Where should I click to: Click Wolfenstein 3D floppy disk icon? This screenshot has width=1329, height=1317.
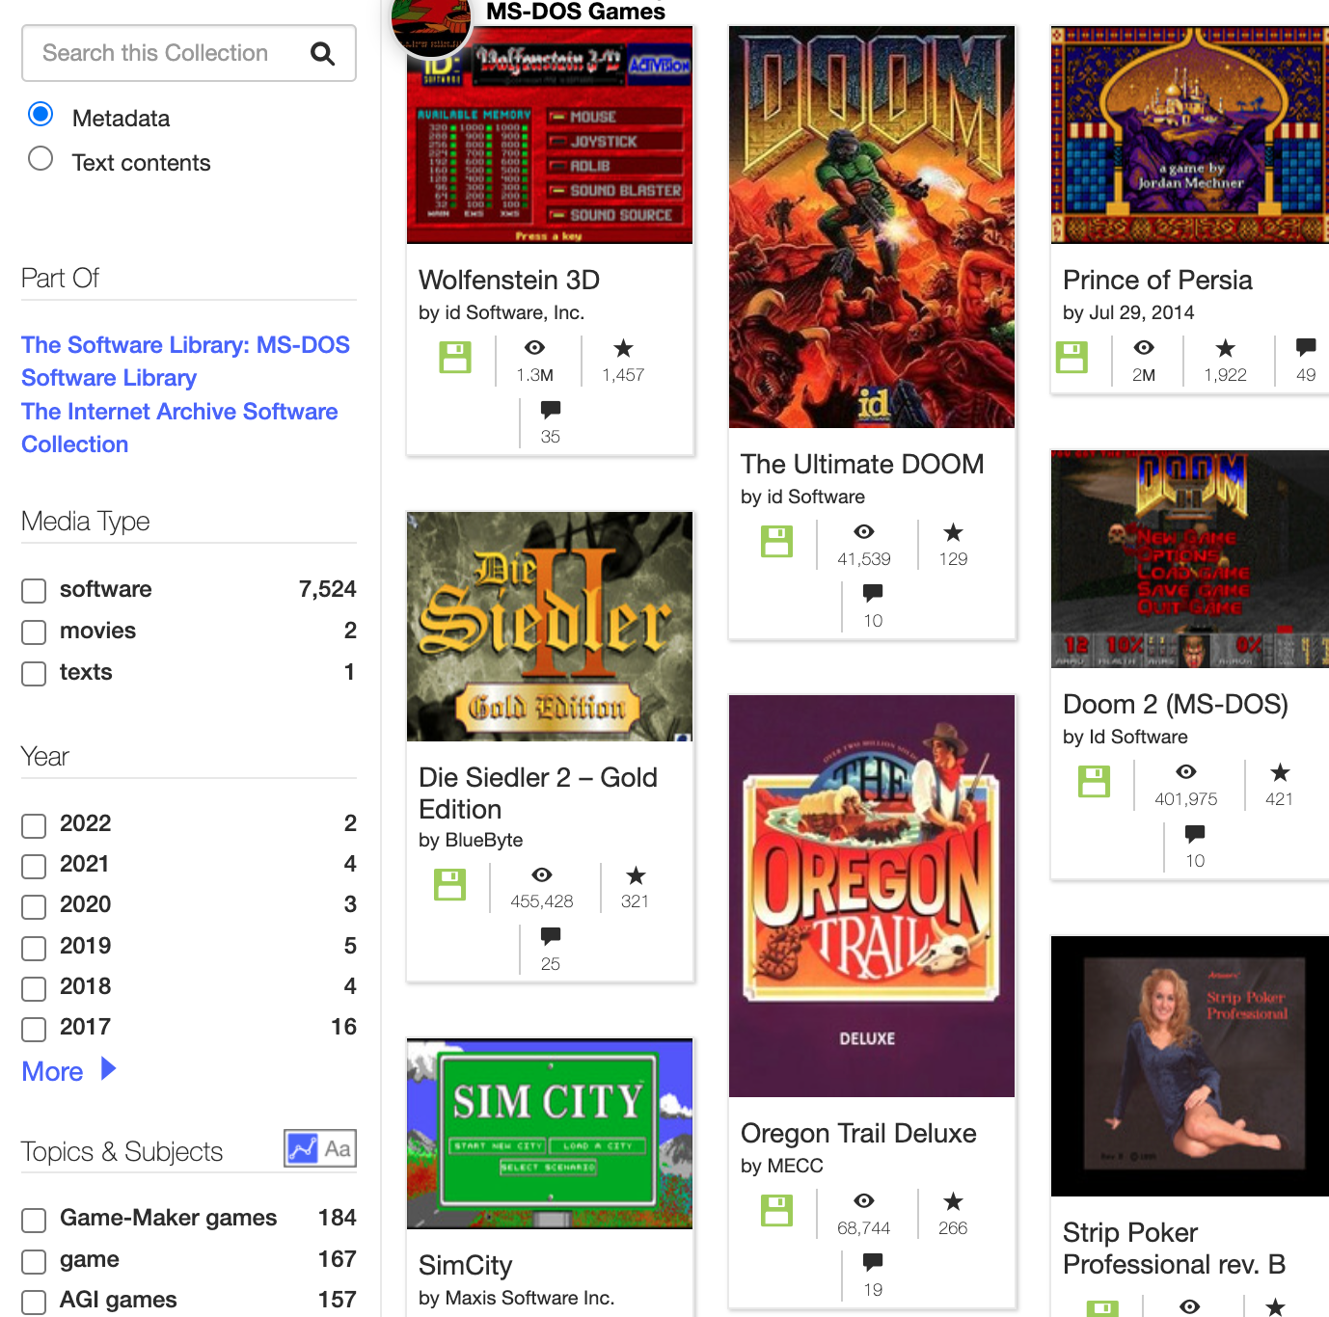coord(455,357)
